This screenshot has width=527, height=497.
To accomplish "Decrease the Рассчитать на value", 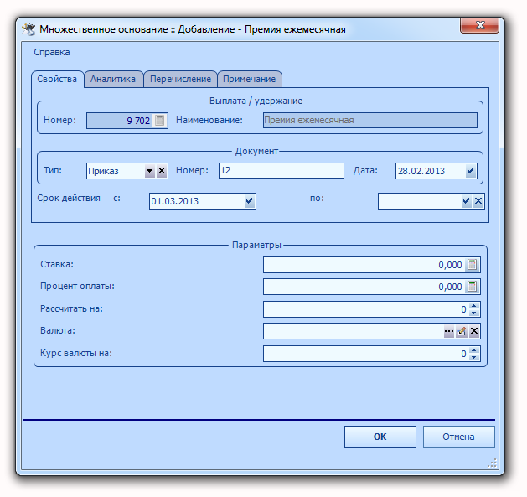I will click(474, 313).
